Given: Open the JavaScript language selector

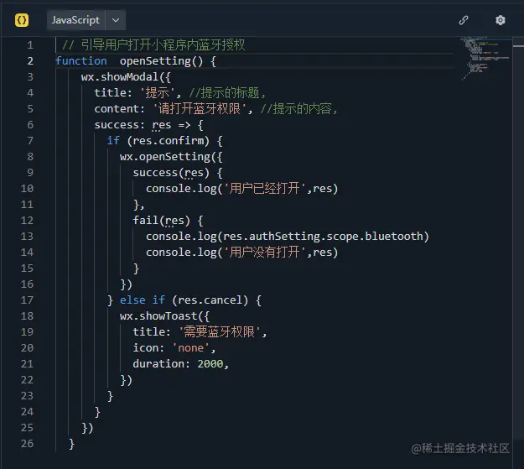Looking at the screenshot, I should coord(75,20).
